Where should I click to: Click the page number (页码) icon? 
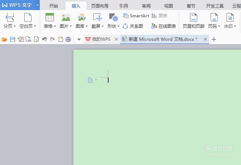point(214,17)
